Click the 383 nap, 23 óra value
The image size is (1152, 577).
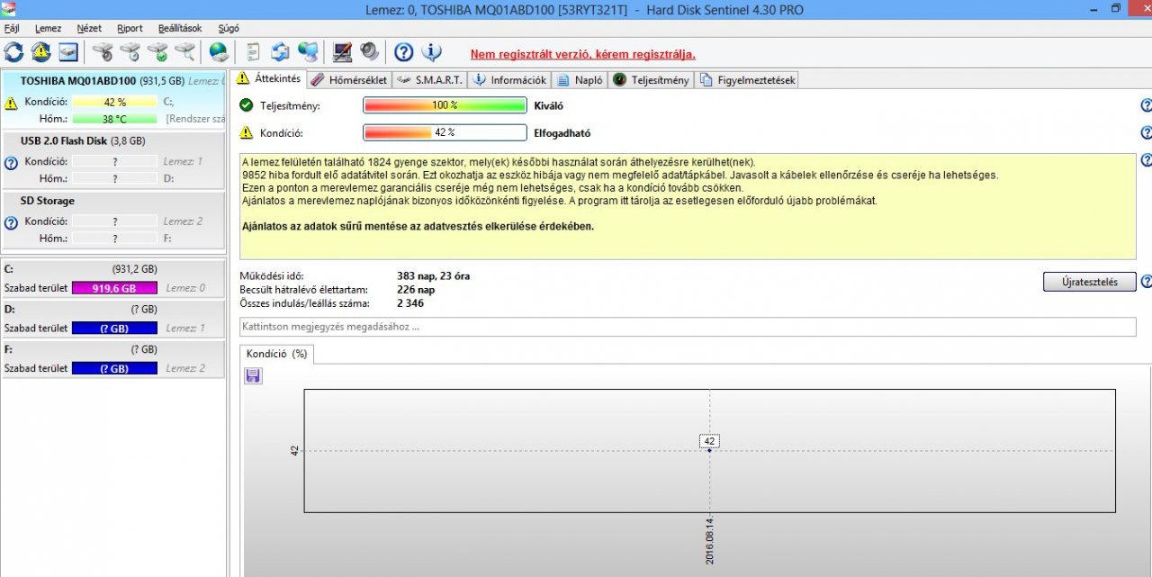(433, 276)
